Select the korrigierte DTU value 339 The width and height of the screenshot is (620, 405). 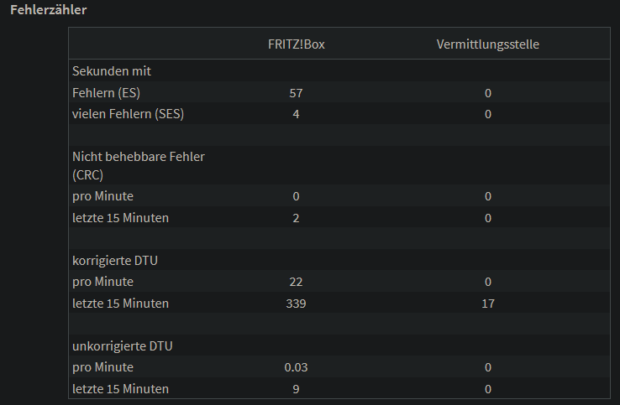click(x=296, y=304)
